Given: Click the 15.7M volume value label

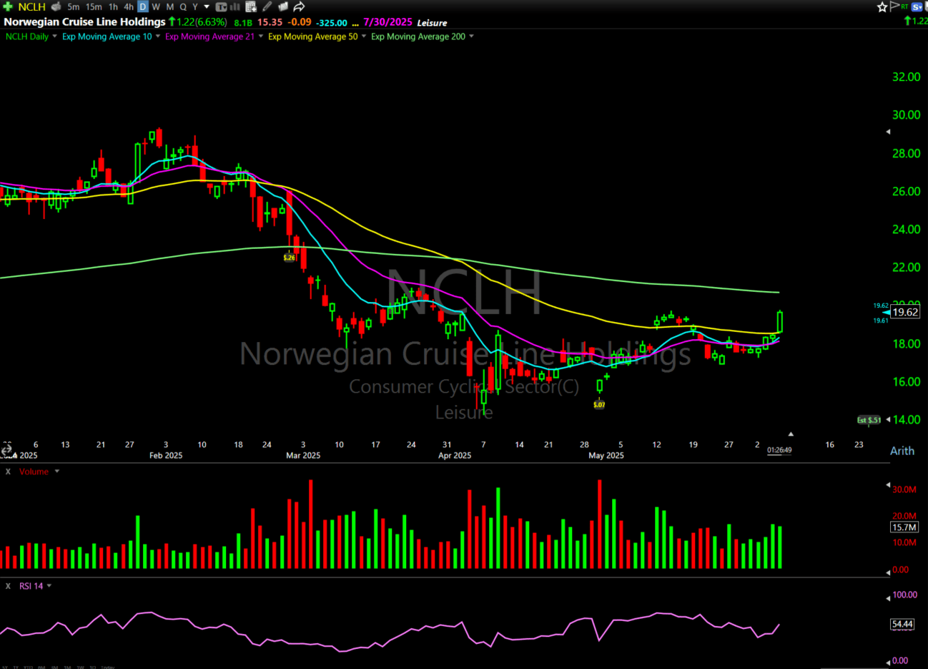Looking at the screenshot, I should click(904, 527).
